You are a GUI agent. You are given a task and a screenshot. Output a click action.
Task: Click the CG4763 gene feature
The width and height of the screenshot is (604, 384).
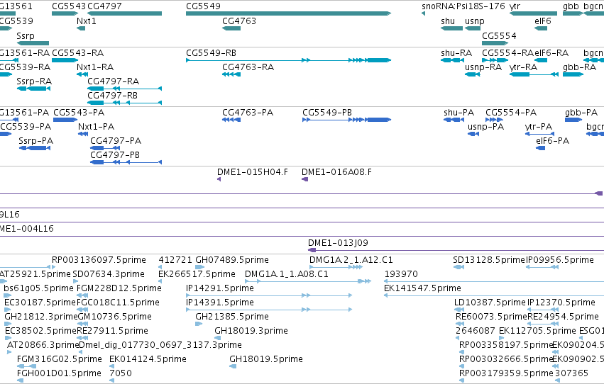click(231, 28)
